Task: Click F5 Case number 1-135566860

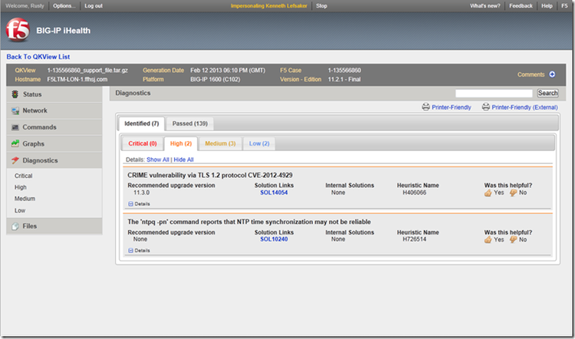Action: coord(344,71)
